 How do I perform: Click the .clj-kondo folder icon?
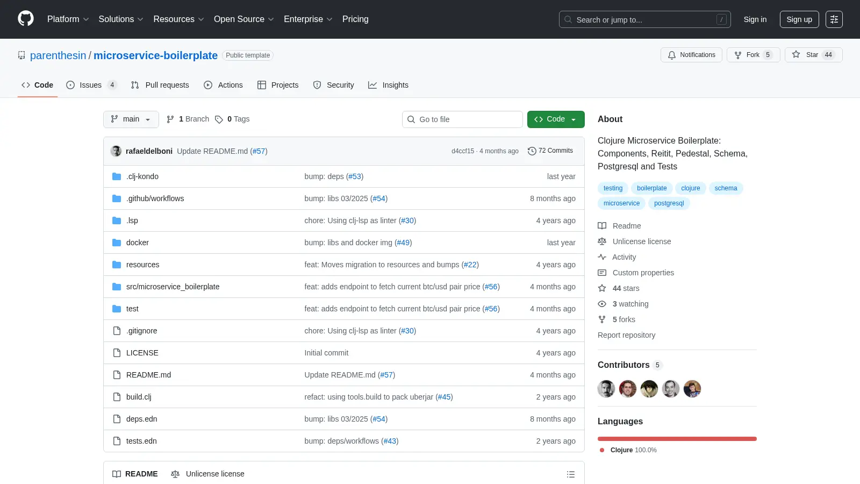click(117, 176)
